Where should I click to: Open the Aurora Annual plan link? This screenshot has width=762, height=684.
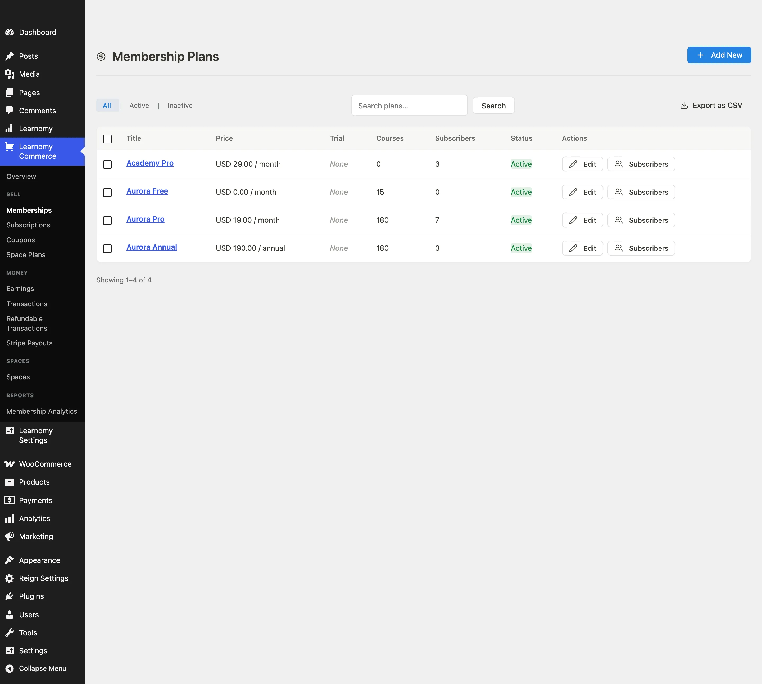(x=152, y=247)
